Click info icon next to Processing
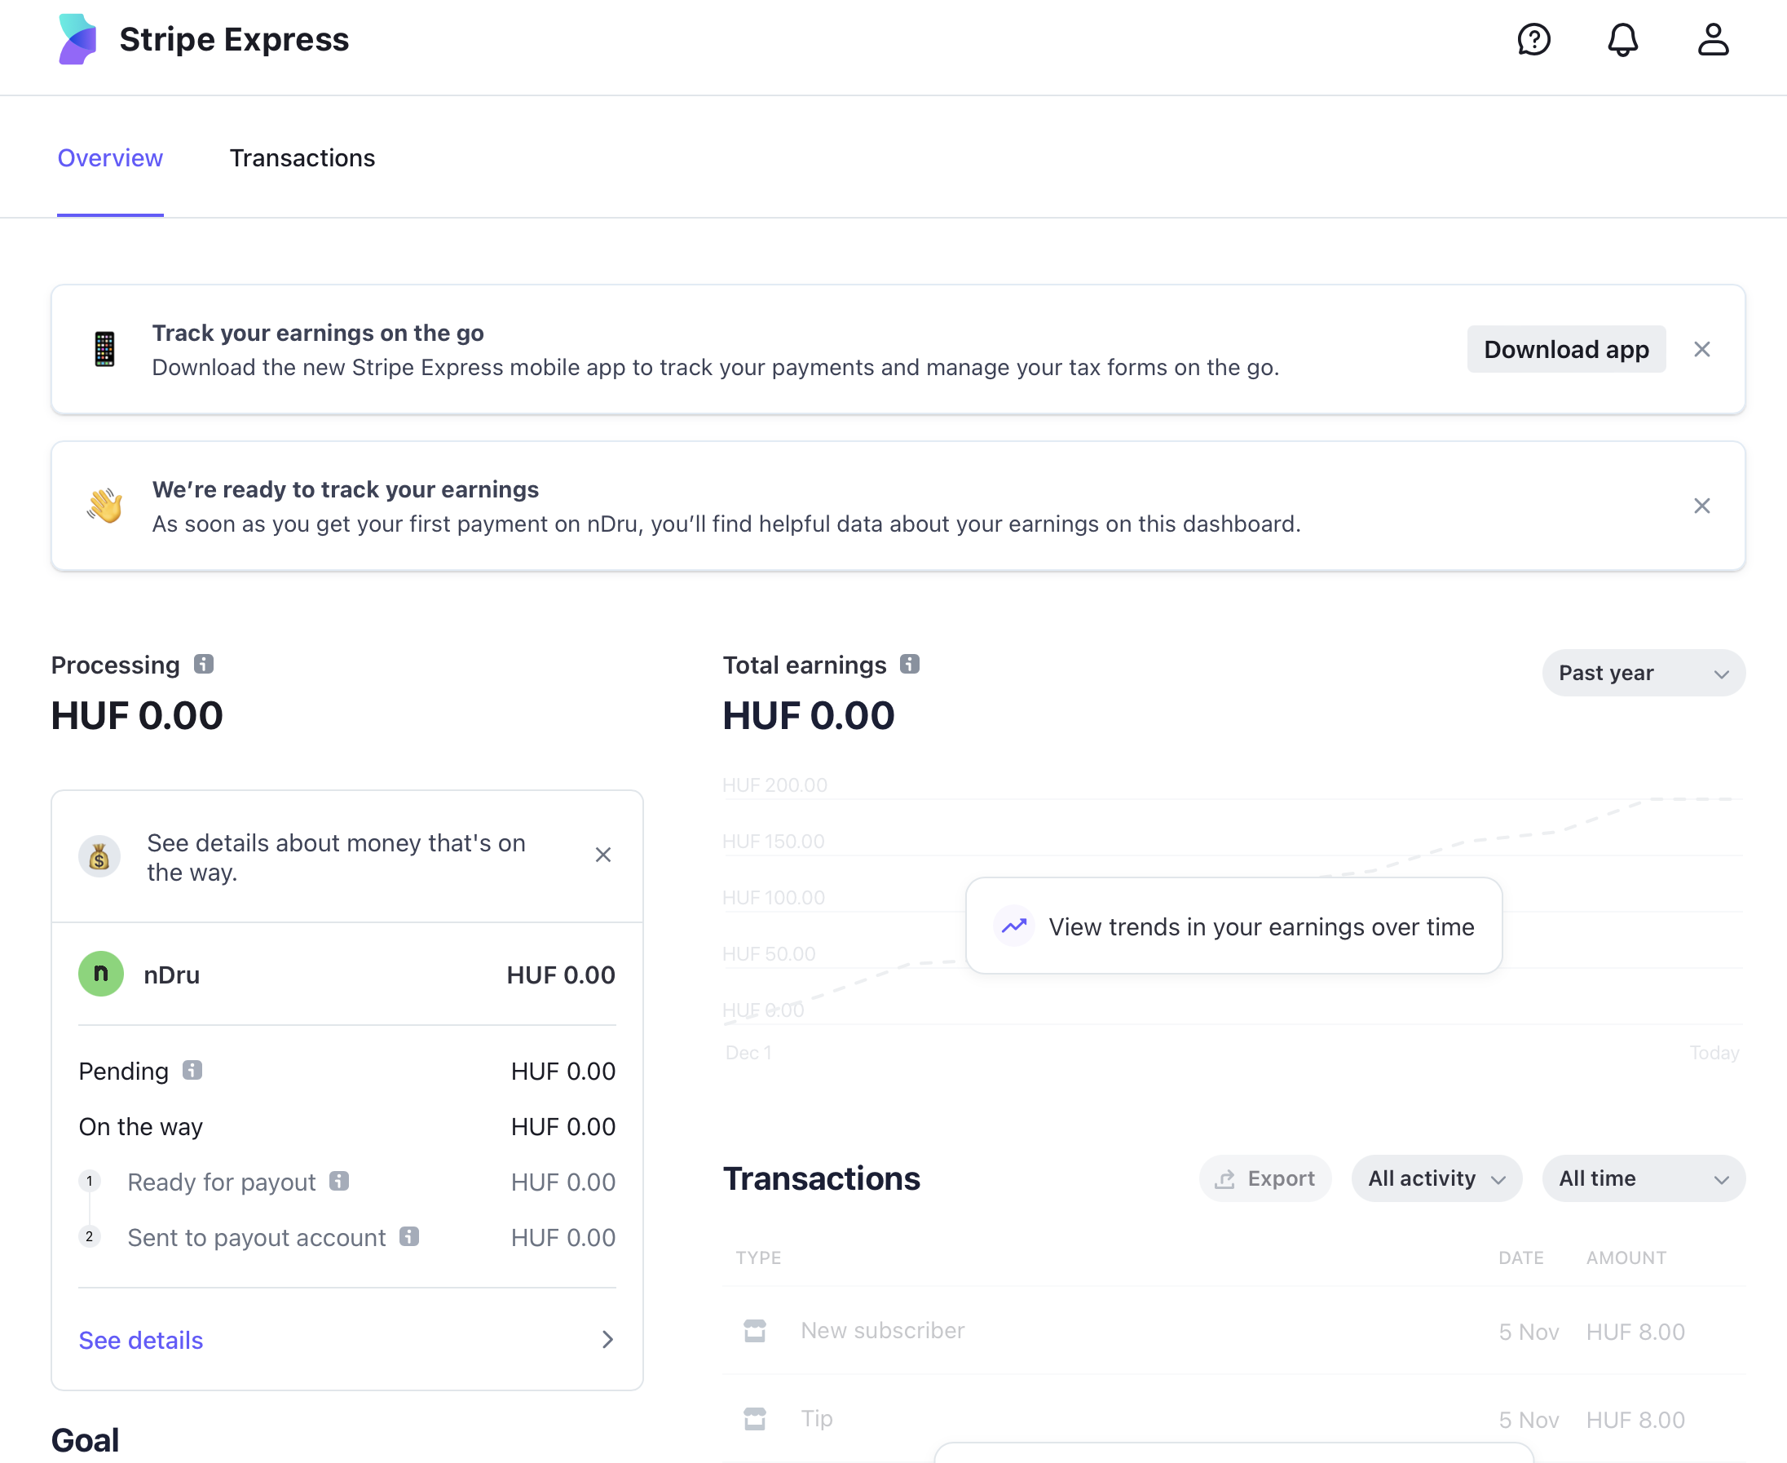The width and height of the screenshot is (1787, 1463). [204, 664]
